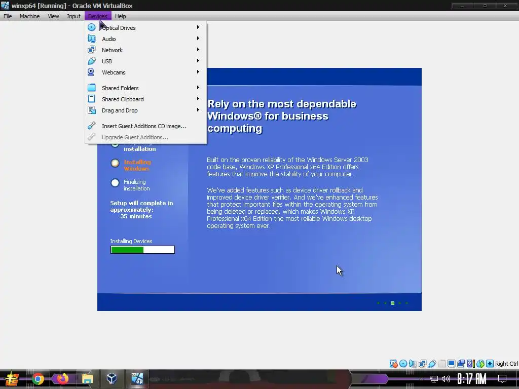Expand the USB submenu arrow
519x389 pixels.
[x=198, y=61]
